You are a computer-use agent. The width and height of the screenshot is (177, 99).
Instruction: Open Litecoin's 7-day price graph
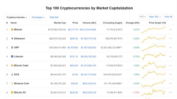click(x=154, y=56)
